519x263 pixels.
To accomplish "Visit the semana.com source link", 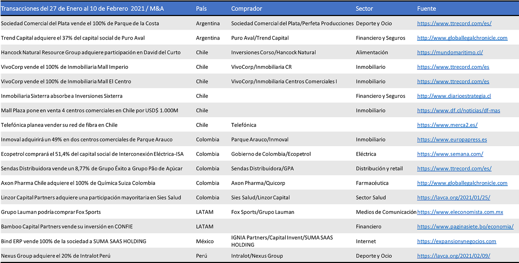I will pyautogui.click(x=450, y=154).
